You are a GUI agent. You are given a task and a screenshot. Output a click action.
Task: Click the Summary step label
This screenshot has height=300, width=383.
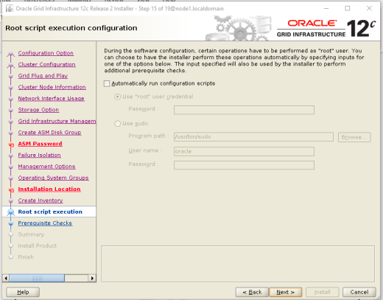[31, 234]
